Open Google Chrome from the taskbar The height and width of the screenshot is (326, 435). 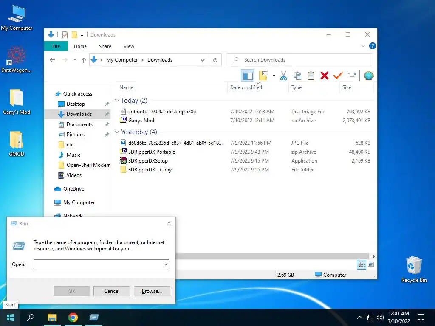[73, 318]
